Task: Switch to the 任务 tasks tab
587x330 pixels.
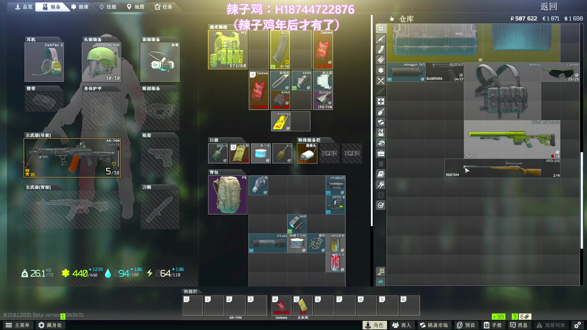Action: pos(164,7)
